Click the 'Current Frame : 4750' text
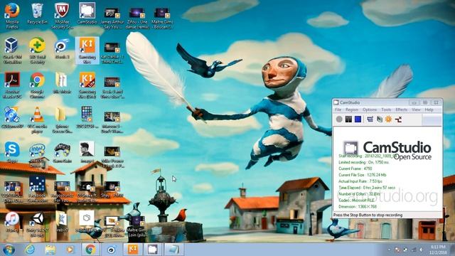Screen dimensions: 455x256 tap(355, 169)
